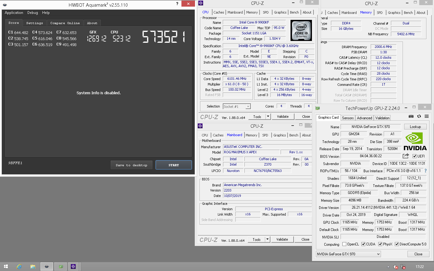
Task: Click the system clock showing 17:22
Action: pos(420,267)
